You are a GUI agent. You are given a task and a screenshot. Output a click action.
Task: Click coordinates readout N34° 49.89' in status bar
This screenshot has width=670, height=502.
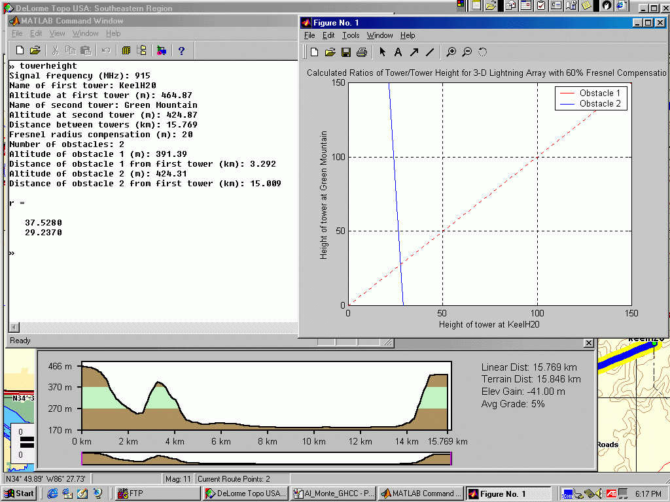click(x=46, y=479)
